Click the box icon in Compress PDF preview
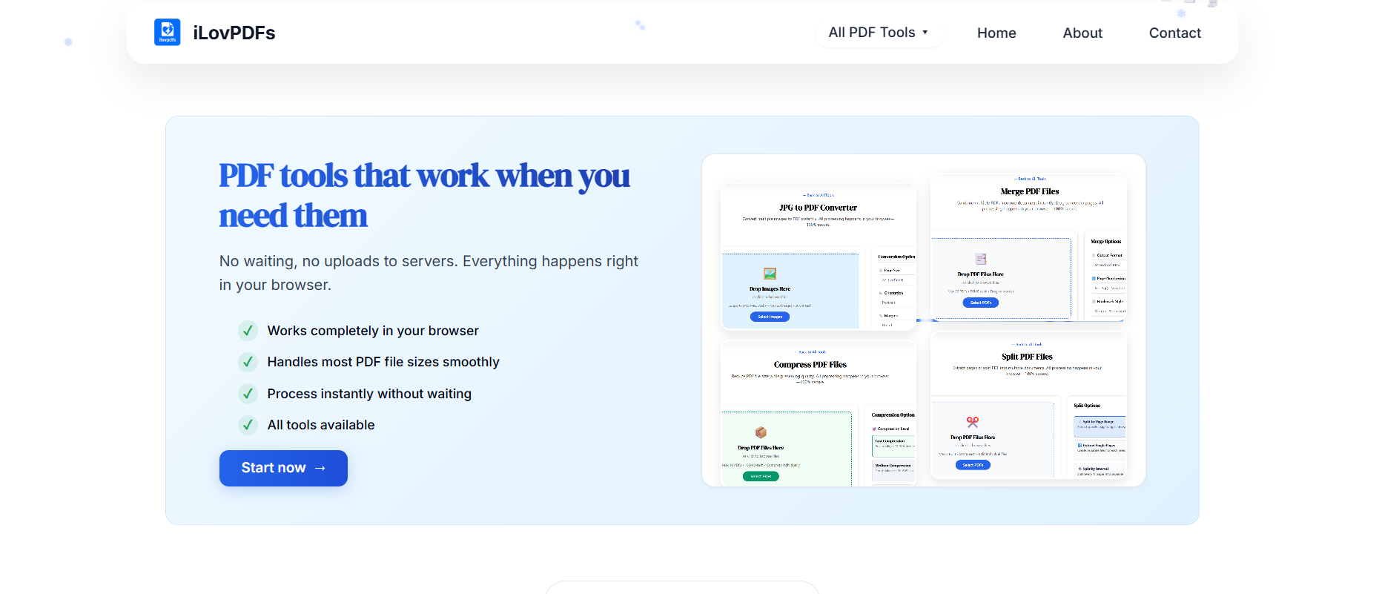 761,432
